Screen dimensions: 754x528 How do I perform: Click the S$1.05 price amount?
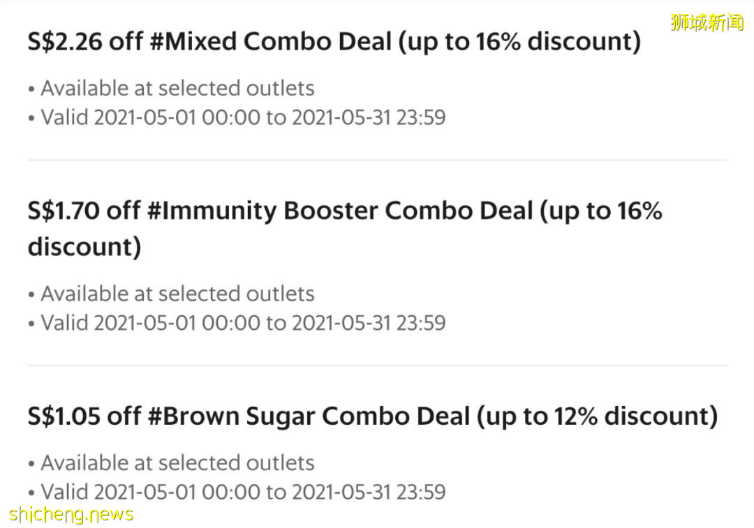point(64,416)
